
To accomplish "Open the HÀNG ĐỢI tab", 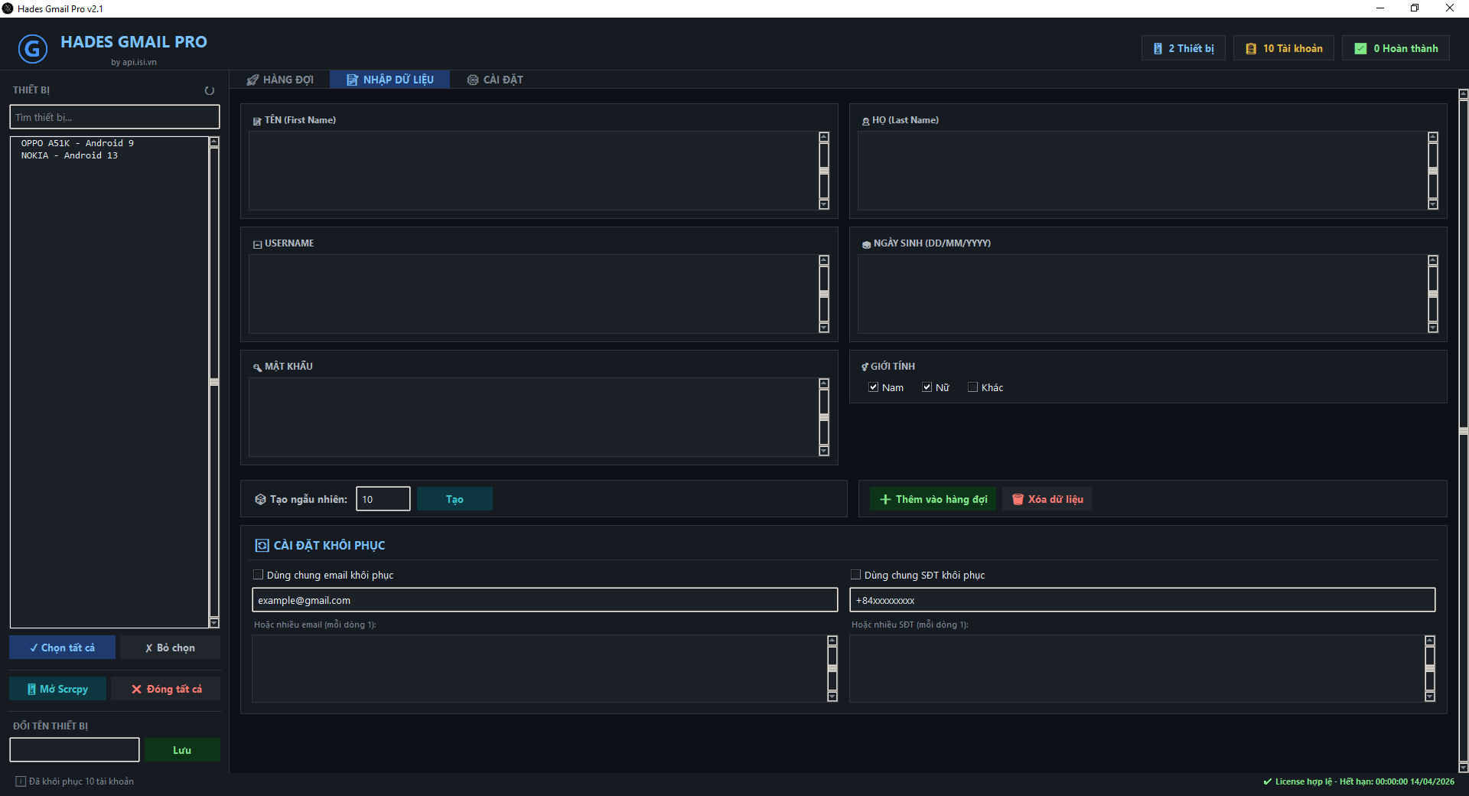I will tap(280, 80).
